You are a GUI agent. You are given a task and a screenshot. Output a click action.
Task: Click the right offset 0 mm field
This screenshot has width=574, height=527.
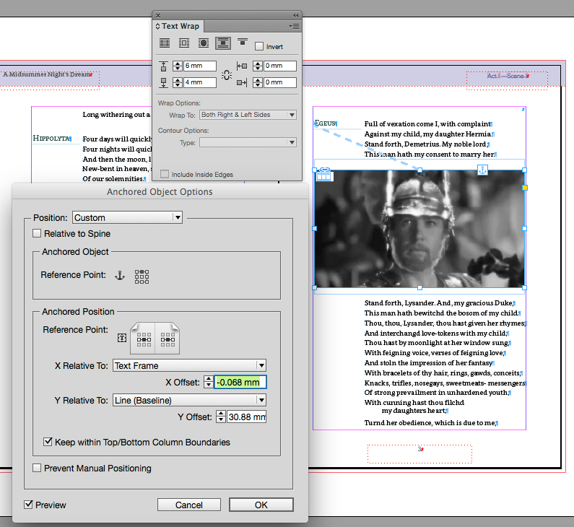point(279,82)
